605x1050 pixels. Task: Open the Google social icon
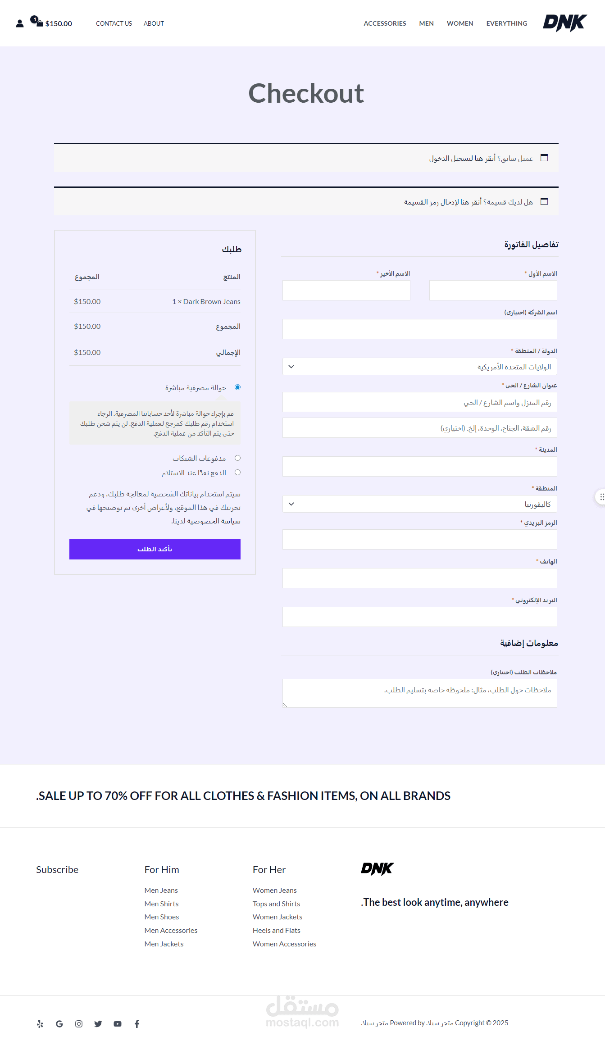point(59,1024)
